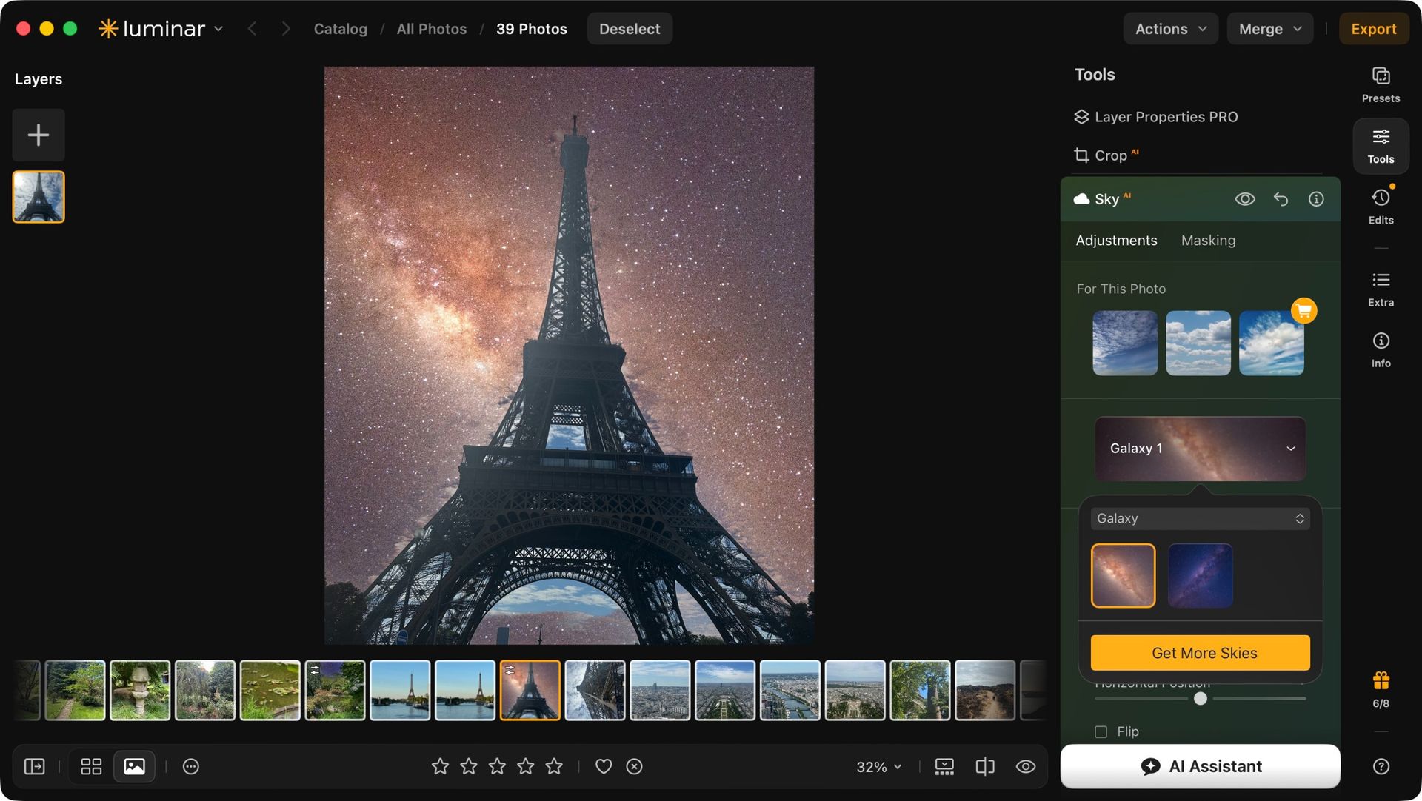Toggle Sky tool visibility eye
This screenshot has width=1422, height=801.
tap(1245, 199)
